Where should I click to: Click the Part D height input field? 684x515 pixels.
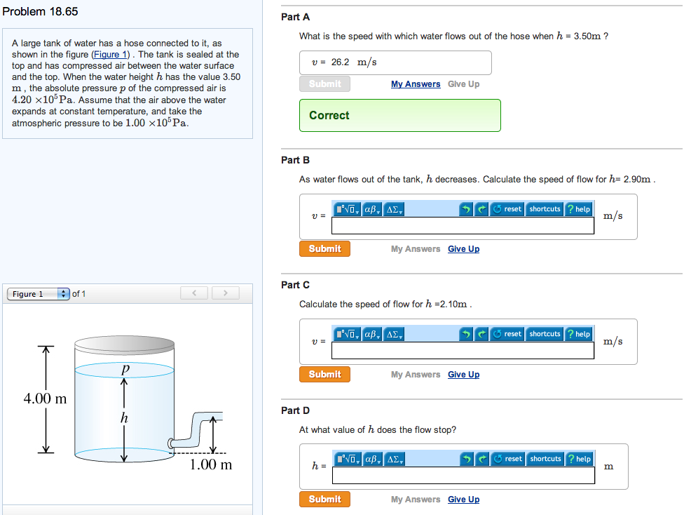click(x=464, y=475)
